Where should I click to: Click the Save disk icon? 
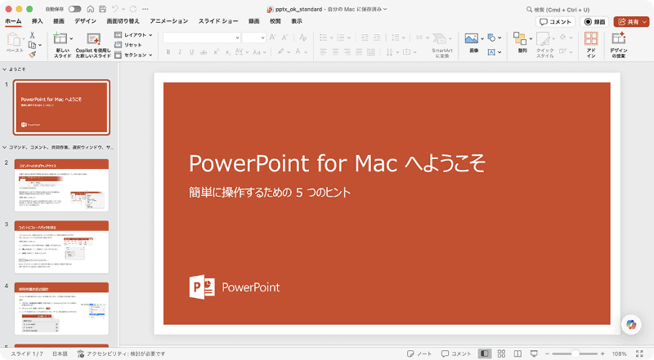[x=103, y=9]
